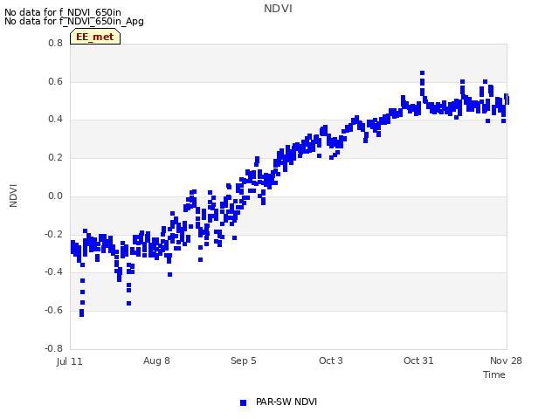This screenshot has width=559, height=419.
Task: Click the -0.4 y-axis tick label
Action: click(54, 271)
